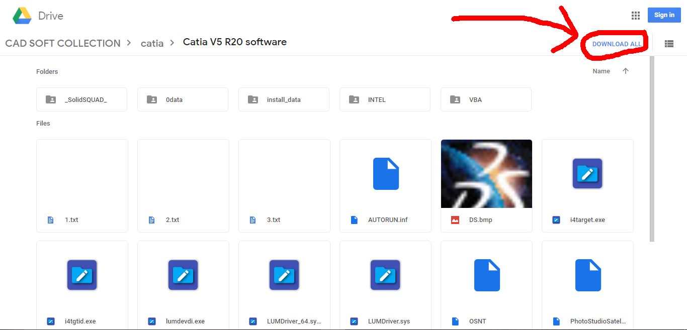Click small file icon beside AUTORUN.inf
The height and width of the screenshot is (330, 687).
(x=354, y=220)
